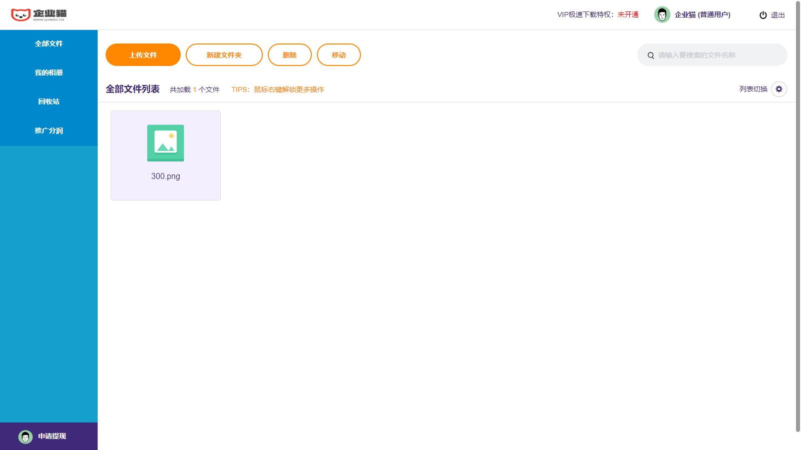Click the power icon next to 退出
Image resolution: width=801 pixels, height=450 pixels.
pos(762,15)
